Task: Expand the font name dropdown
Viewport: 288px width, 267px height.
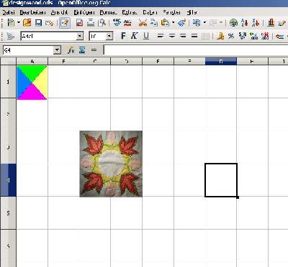Action: 80,37
